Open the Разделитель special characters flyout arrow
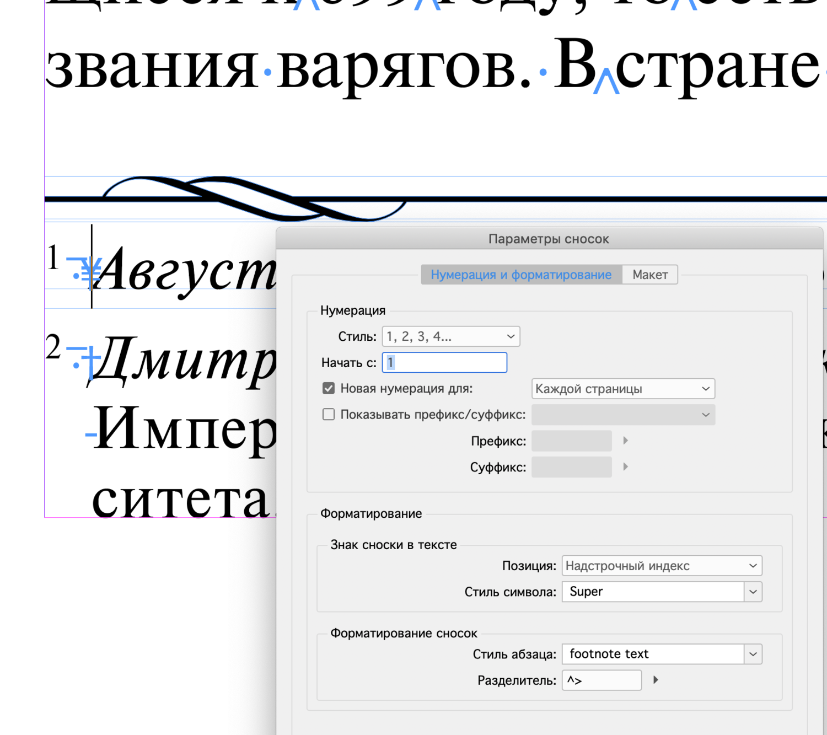This screenshot has width=827, height=735. click(x=655, y=680)
